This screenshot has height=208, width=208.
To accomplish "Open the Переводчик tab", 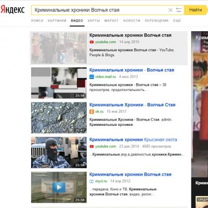I will pos(157,21).
